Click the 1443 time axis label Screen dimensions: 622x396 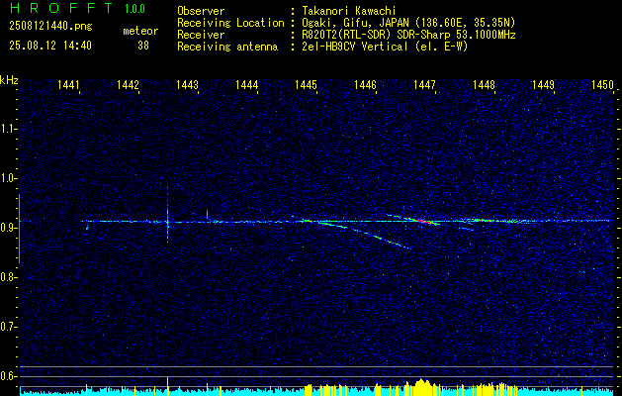point(187,85)
